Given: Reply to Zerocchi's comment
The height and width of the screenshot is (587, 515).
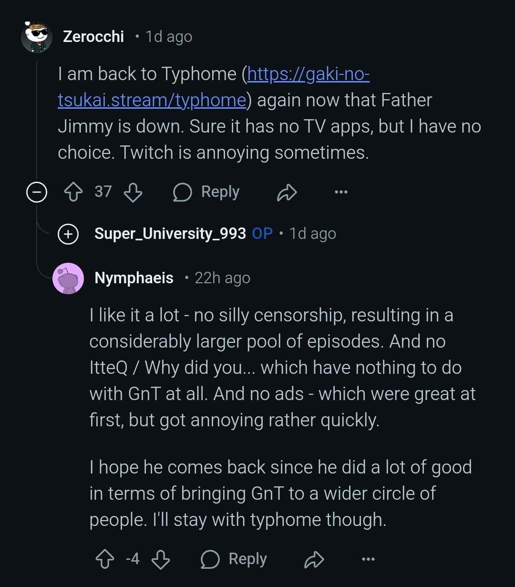Looking at the screenshot, I should point(206,192).
